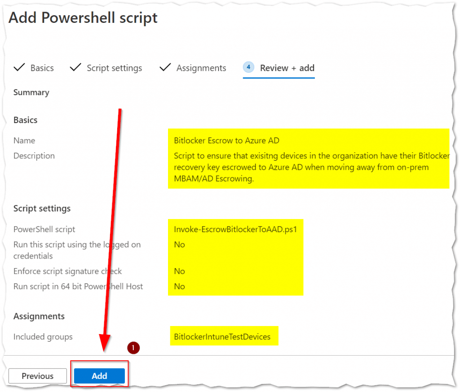Click the No value for logged on credentials
The image size is (460, 392).
pyautogui.click(x=180, y=244)
